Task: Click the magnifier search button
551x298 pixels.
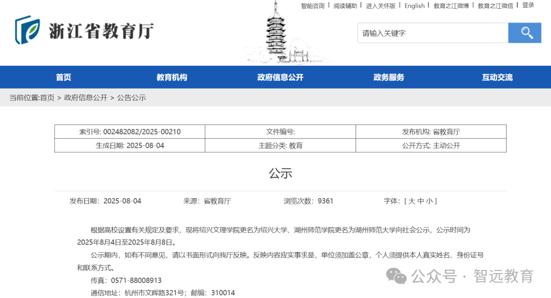Action: pyautogui.click(x=524, y=33)
